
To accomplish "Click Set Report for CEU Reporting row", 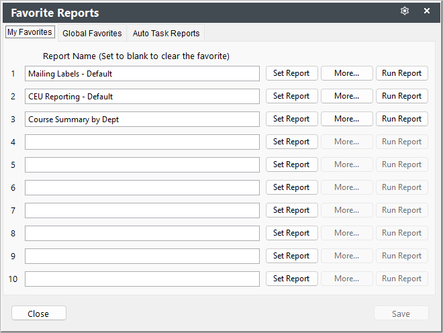I will 291,96.
